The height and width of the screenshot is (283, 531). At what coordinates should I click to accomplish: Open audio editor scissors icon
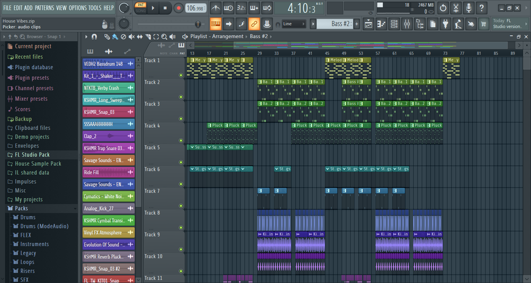click(x=456, y=8)
